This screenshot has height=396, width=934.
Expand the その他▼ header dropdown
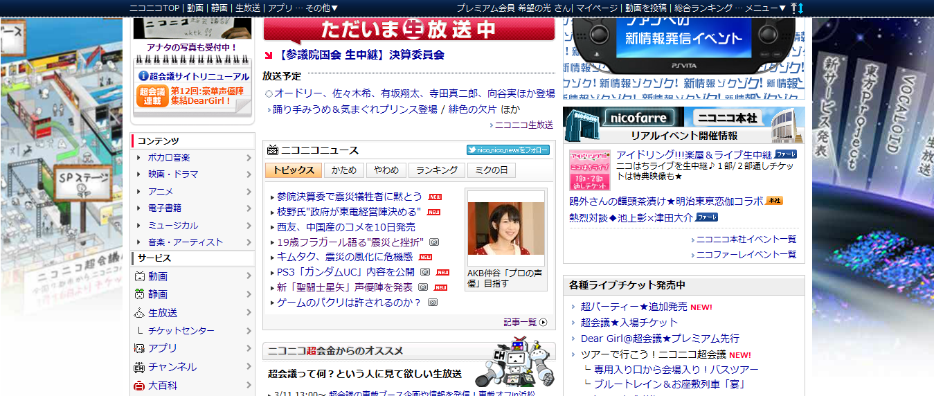click(322, 8)
